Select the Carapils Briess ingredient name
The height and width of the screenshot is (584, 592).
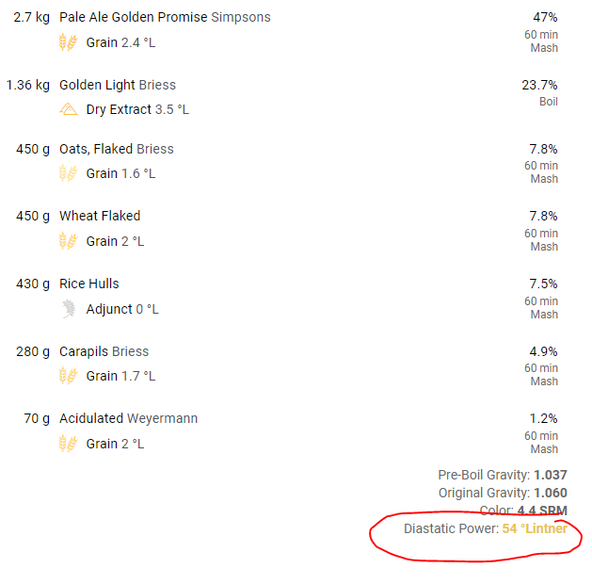coord(104,351)
